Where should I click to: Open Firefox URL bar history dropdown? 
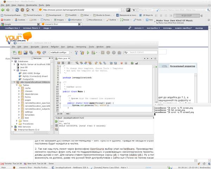(123, 10)
